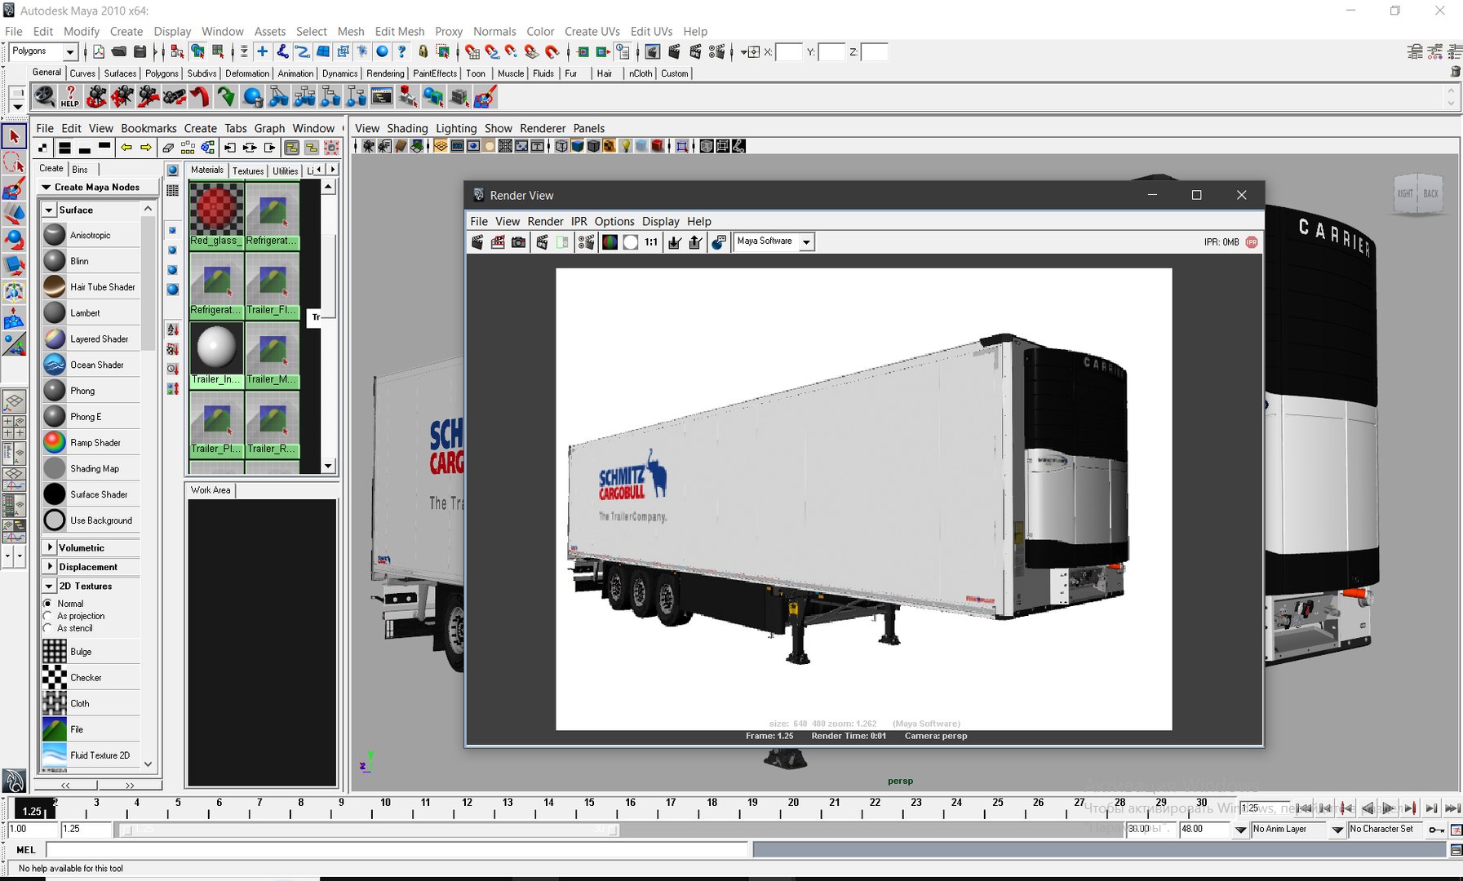
Task: Click the new scene icon in status line
Action: tap(99, 51)
